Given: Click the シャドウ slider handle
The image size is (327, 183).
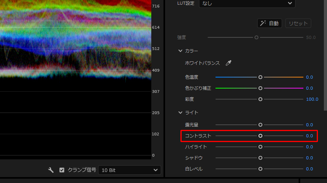Looking at the screenshot, I should (260, 158).
